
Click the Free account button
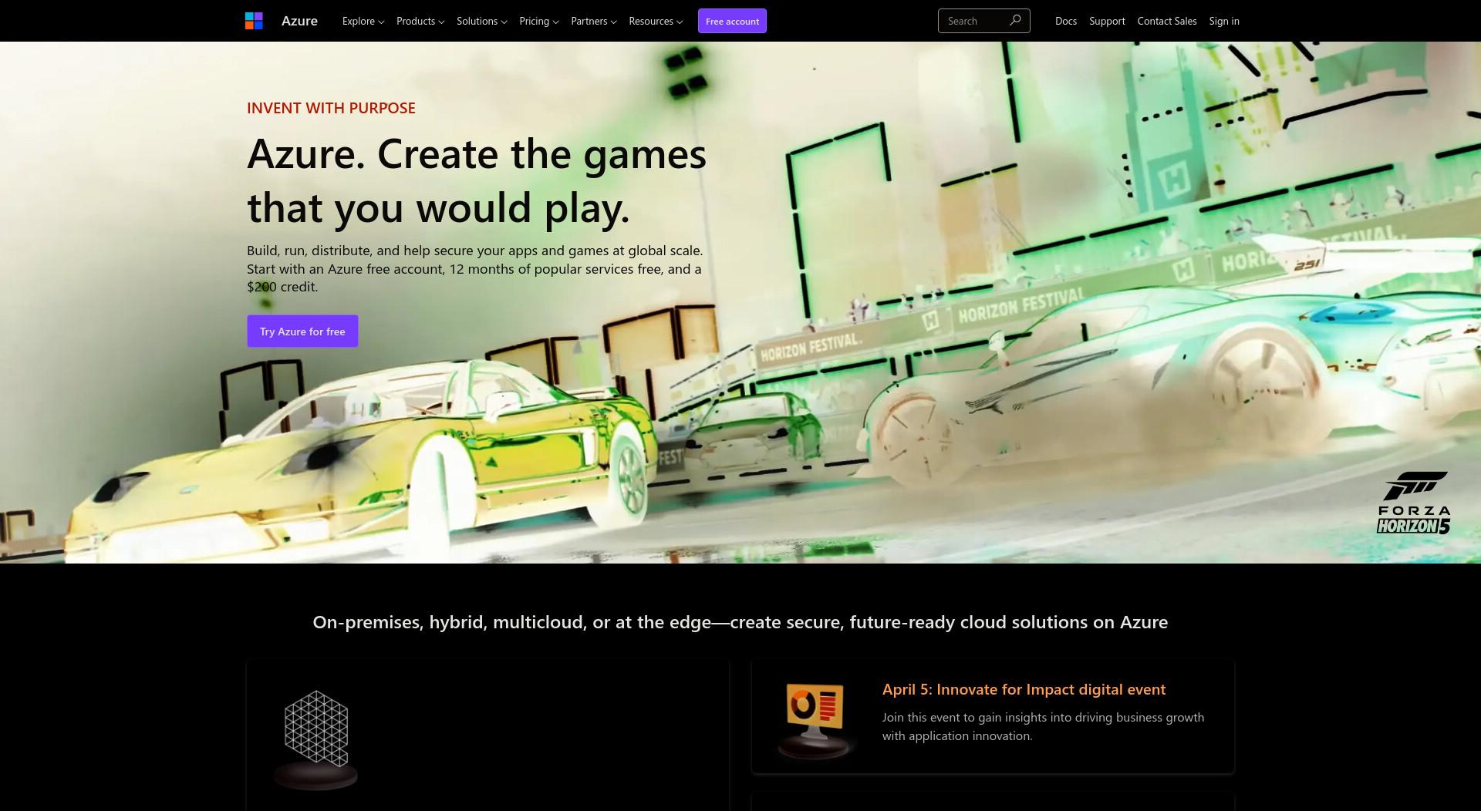(732, 21)
